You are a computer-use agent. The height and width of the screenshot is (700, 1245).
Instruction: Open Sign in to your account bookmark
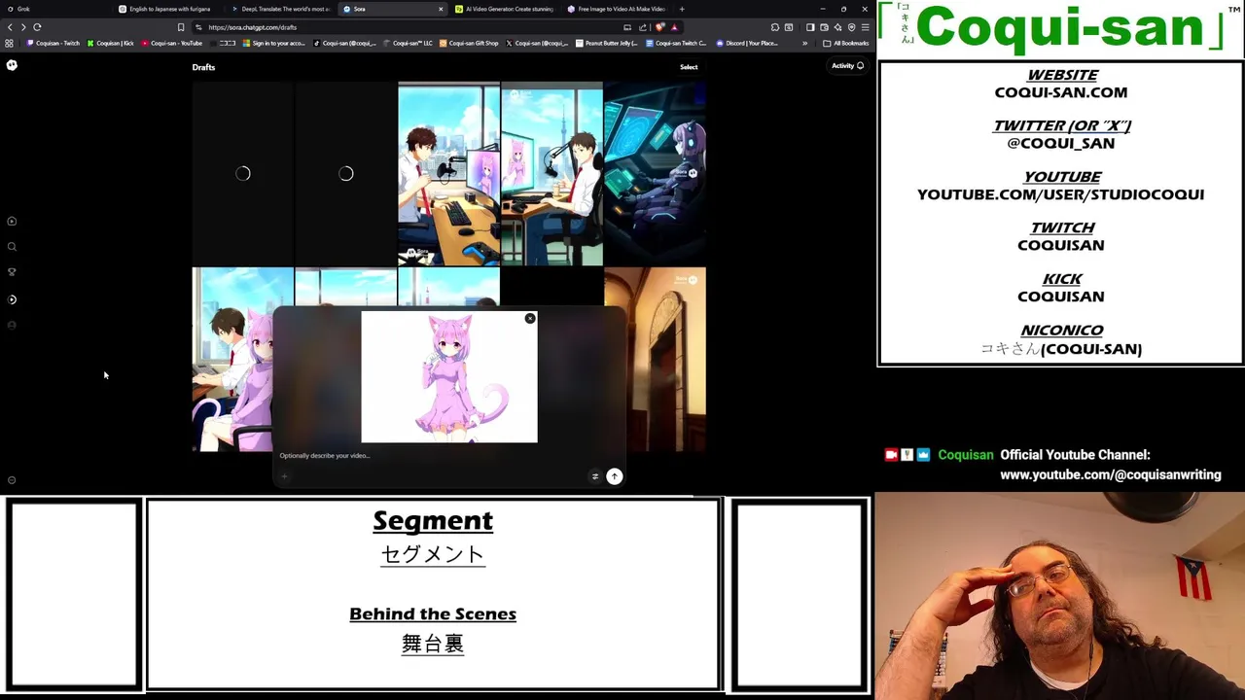273,43
